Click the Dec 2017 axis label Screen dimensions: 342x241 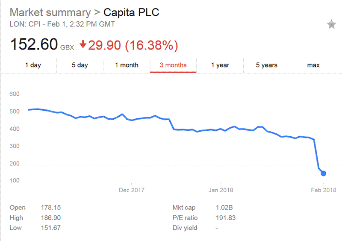[132, 190]
